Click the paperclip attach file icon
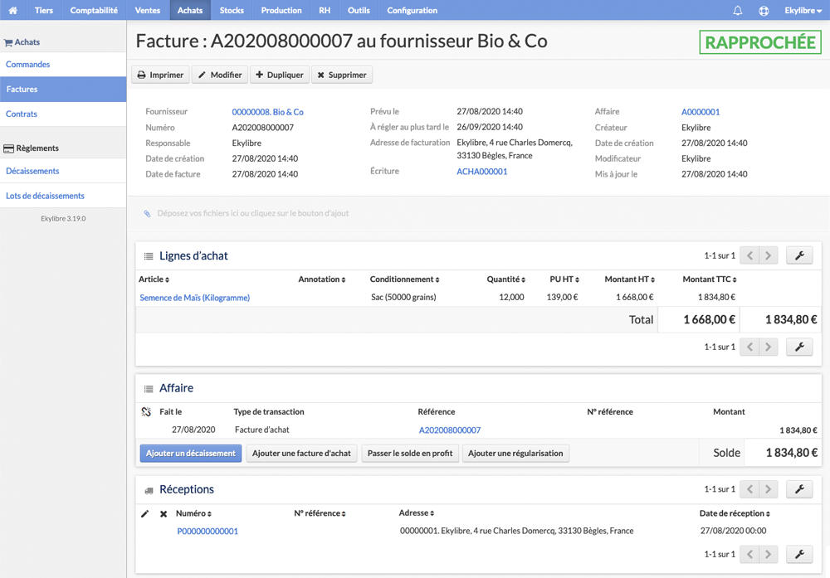 (x=147, y=214)
